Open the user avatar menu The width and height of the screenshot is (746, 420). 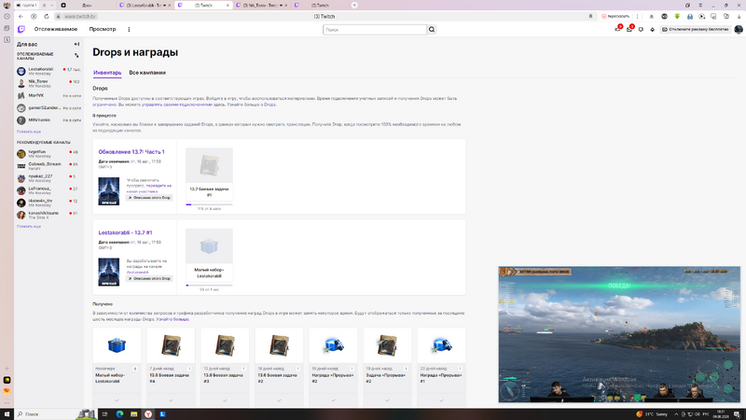739,30
